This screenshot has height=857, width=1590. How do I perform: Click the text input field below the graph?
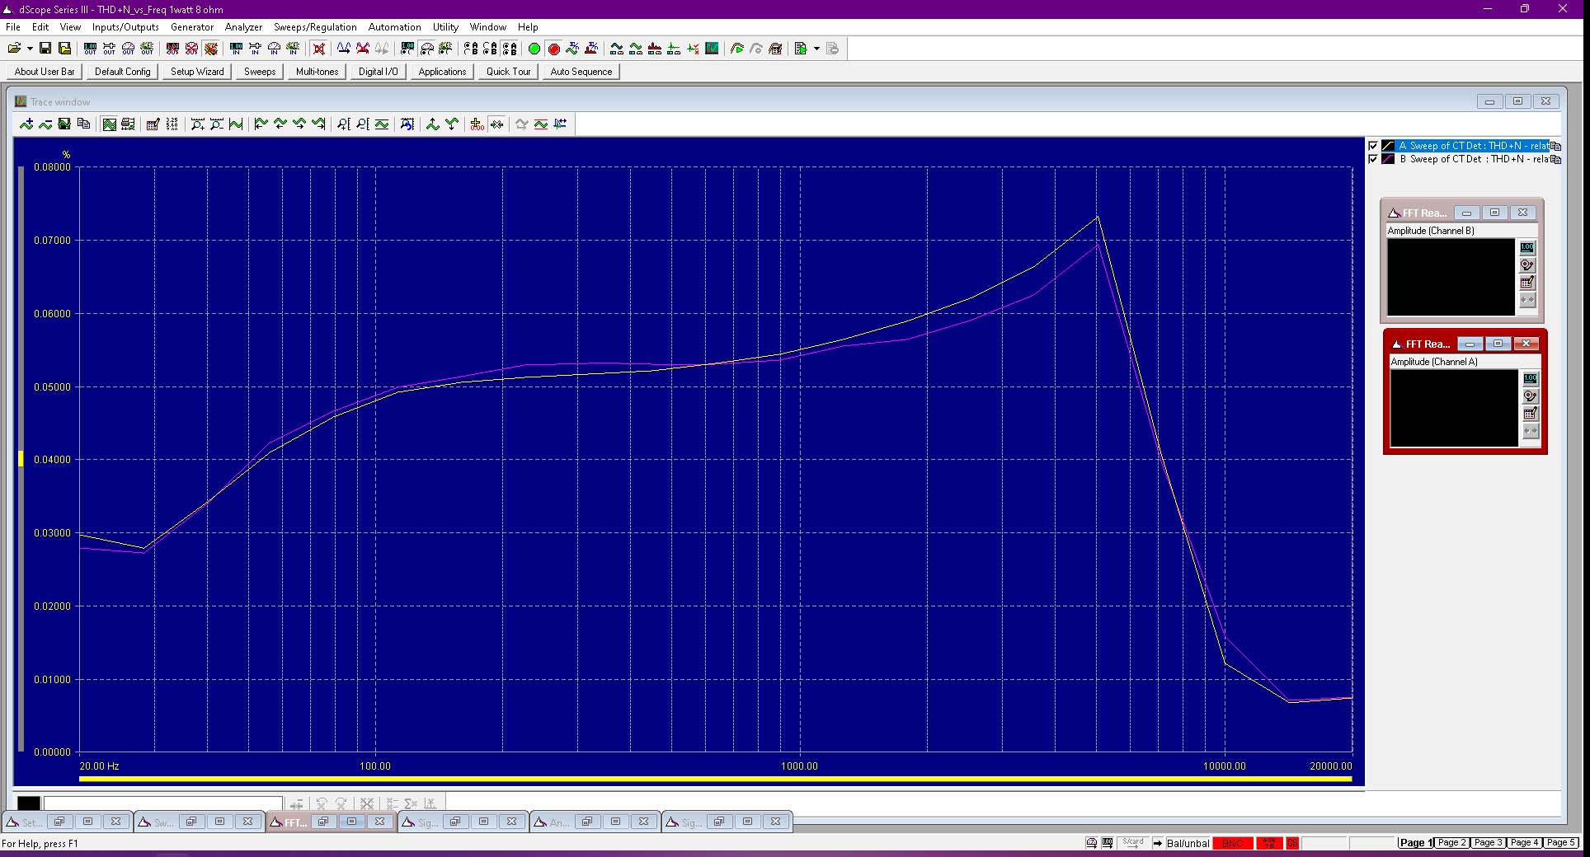coord(162,803)
